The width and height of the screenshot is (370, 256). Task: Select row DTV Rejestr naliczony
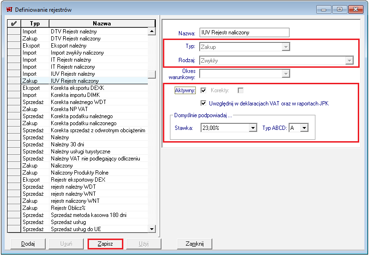coord(78,39)
